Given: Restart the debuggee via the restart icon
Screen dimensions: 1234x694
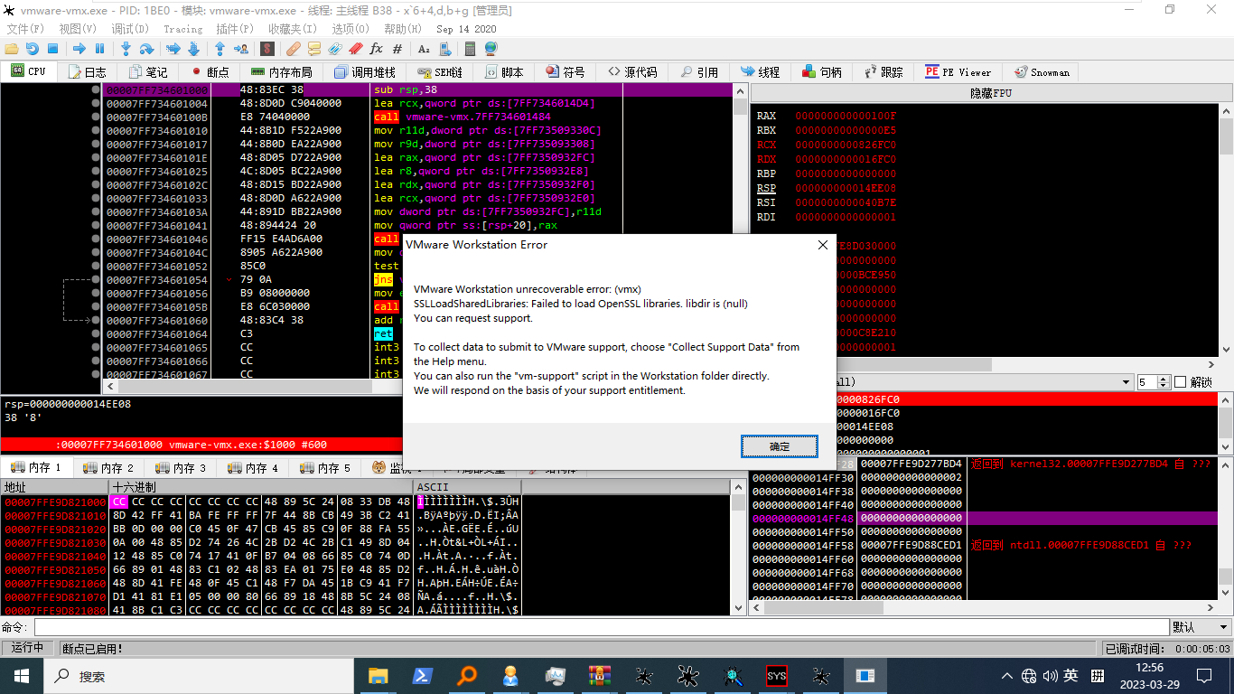Looking at the screenshot, I should [x=33, y=49].
